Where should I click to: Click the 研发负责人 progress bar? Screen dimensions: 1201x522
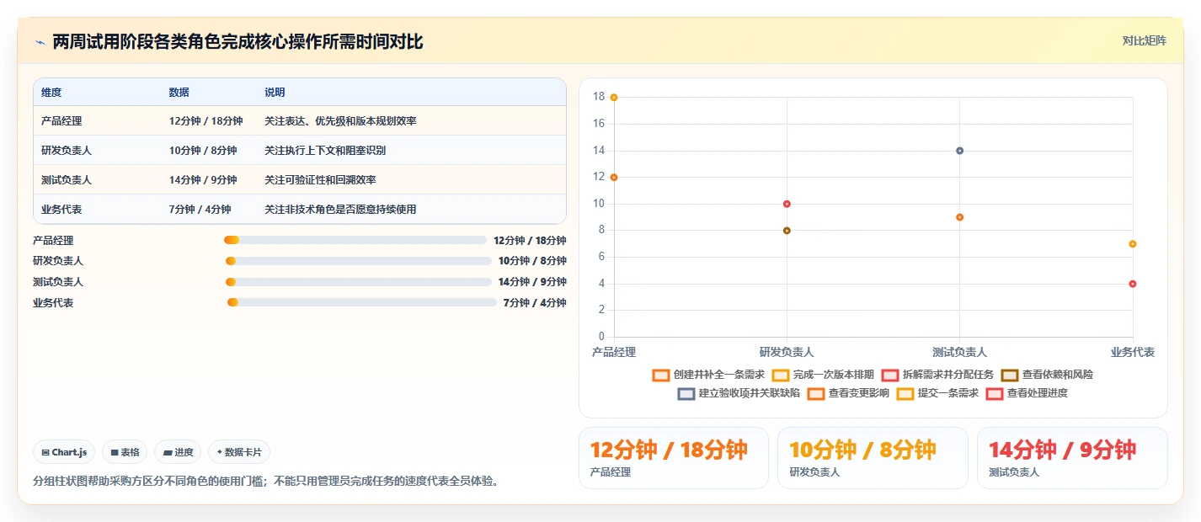(359, 261)
